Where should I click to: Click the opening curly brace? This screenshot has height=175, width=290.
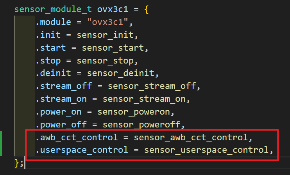tap(147, 10)
